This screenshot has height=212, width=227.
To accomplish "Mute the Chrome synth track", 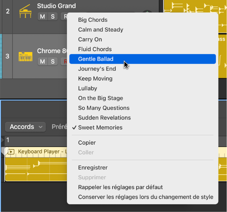I will coord(43,62).
